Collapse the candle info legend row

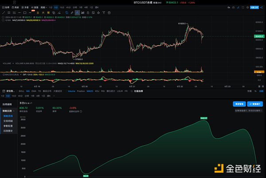pos(3,17)
